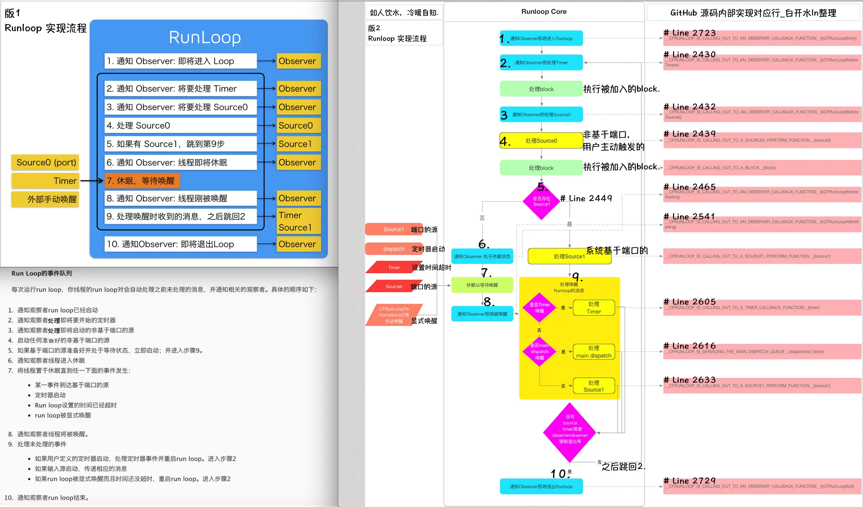
Task: Click the red "Source0" parallelogram
Action: coord(394,286)
